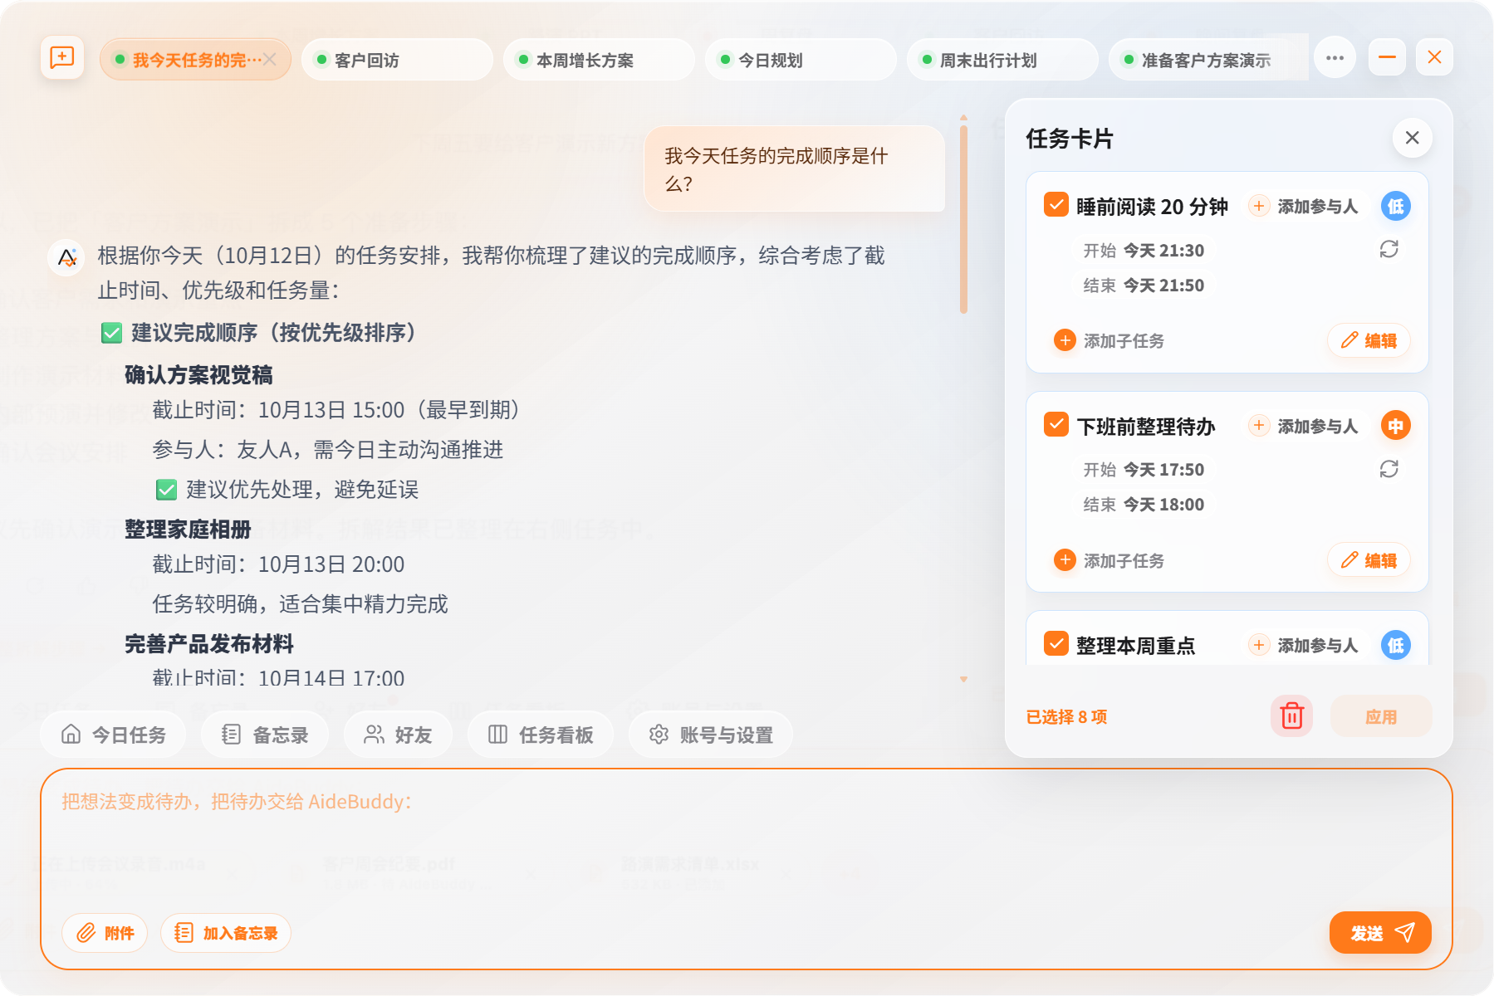Go to 今日任务 shortcut
This screenshot has height=996, width=1494.
(x=113, y=735)
